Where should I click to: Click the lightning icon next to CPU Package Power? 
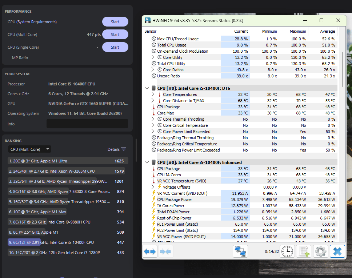[154, 199]
